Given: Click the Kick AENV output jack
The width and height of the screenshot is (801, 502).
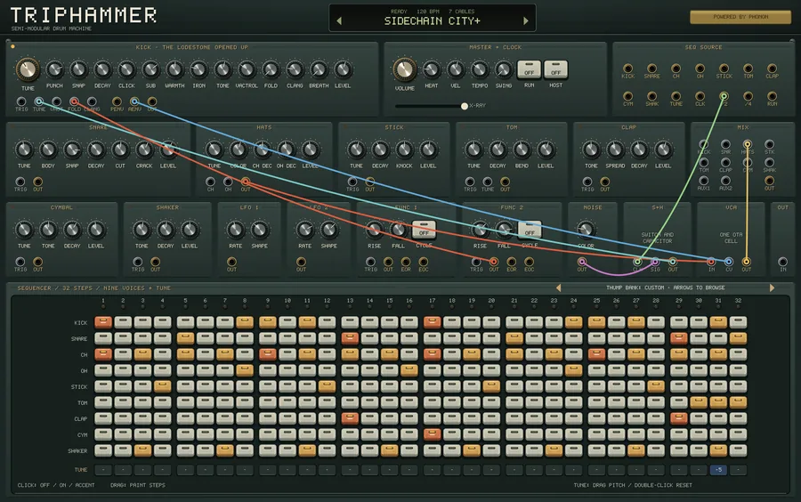Looking at the screenshot, I should pyautogui.click(x=134, y=101).
